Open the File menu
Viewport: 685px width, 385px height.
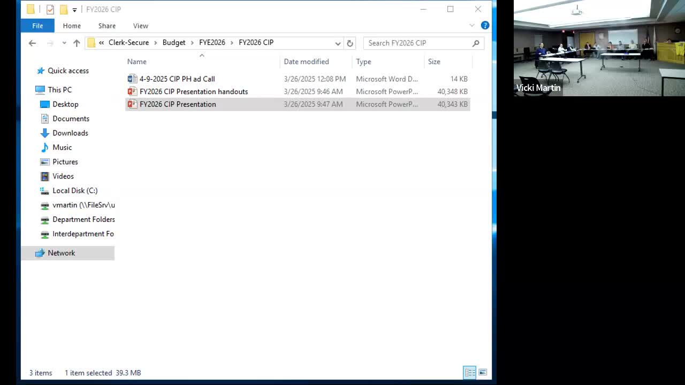(37, 26)
